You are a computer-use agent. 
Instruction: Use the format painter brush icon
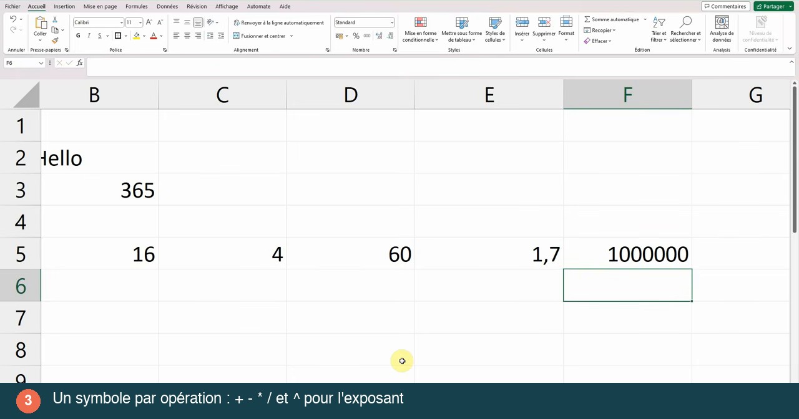[x=55, y=41]
